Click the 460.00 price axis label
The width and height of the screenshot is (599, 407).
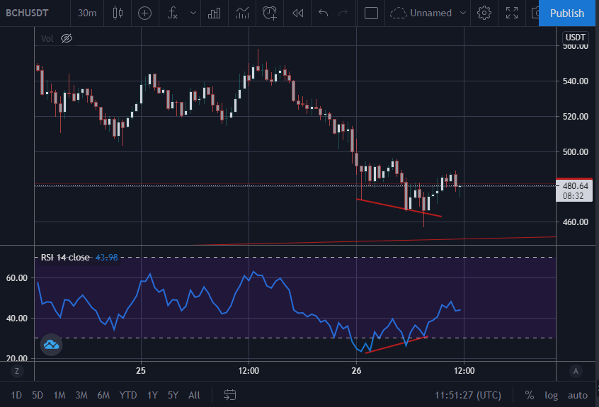(576, 222)
